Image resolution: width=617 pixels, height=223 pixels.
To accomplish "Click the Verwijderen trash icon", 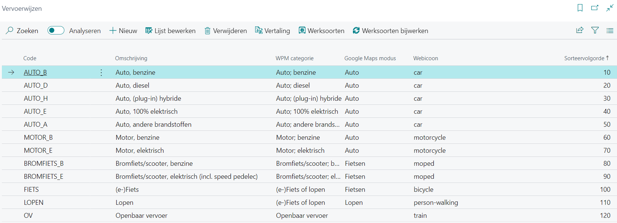I will pos(207,30).
